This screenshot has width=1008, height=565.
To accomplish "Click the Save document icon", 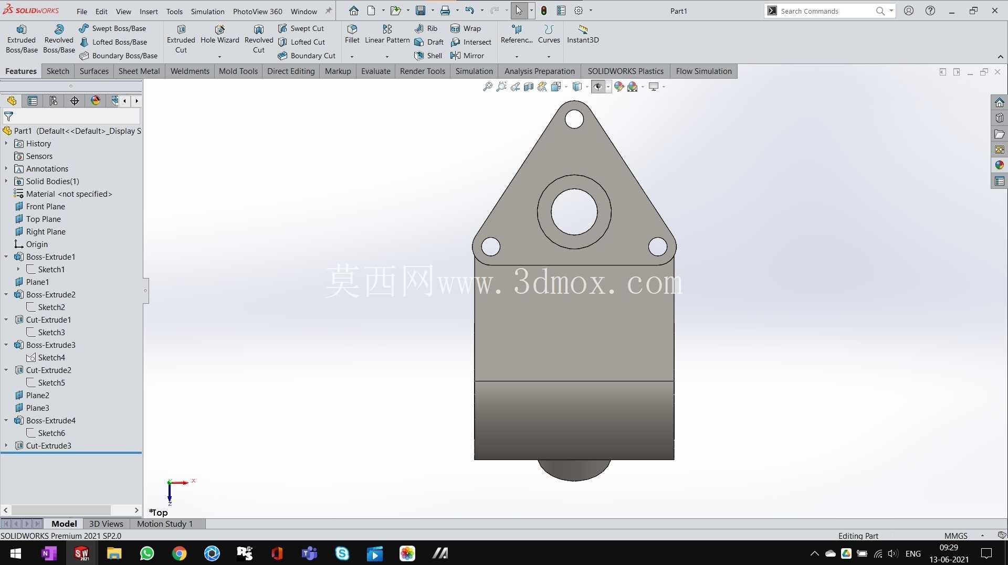I will pos(421,10).
